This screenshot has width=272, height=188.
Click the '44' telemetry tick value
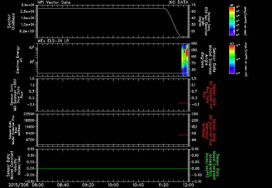click(194, 140)
